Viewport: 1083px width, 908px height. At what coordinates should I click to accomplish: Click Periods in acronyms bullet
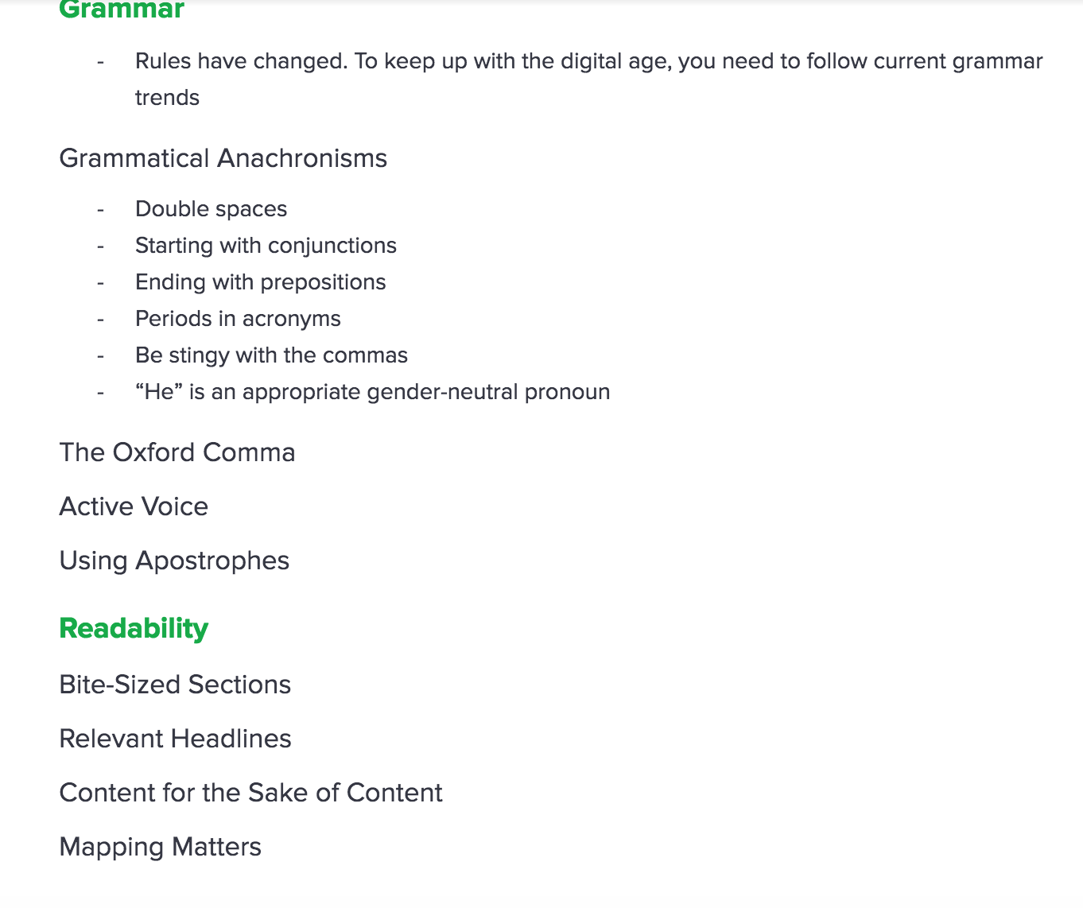pyautogui.click(x=238, y=319)
